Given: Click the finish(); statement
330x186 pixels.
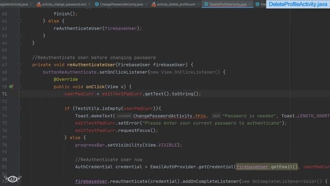Looking at the screenshot, I should (65, 14).
